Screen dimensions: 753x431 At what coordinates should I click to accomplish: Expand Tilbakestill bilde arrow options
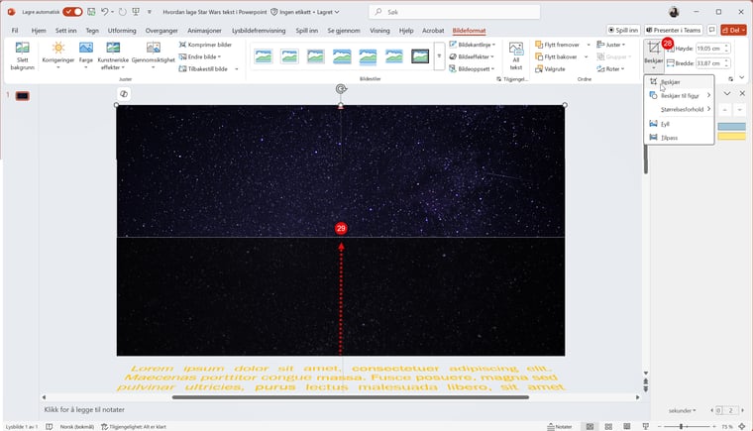pos(237,69)
